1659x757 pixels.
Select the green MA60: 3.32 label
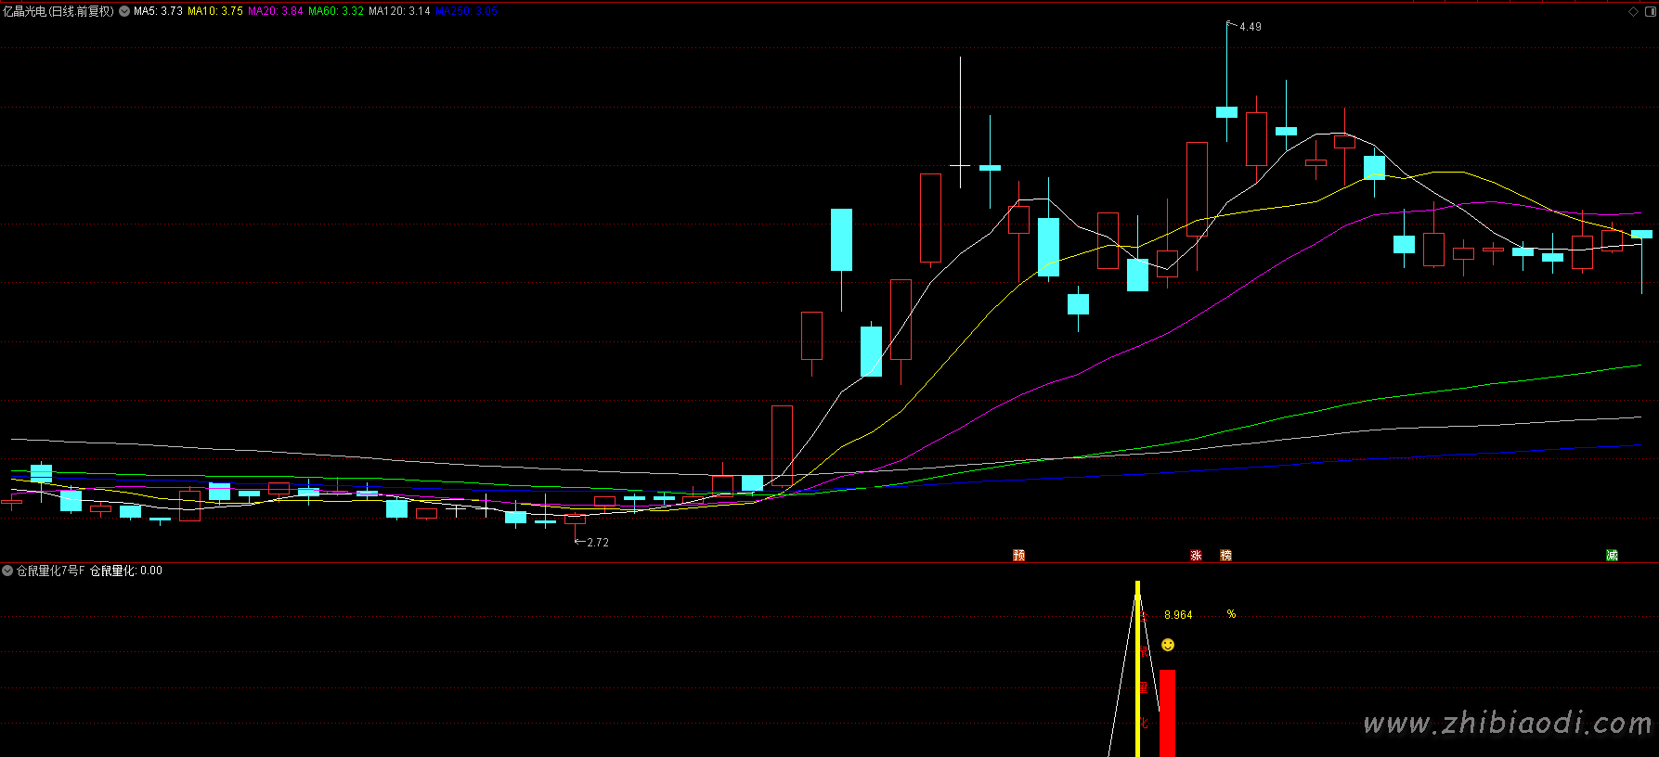336,11
